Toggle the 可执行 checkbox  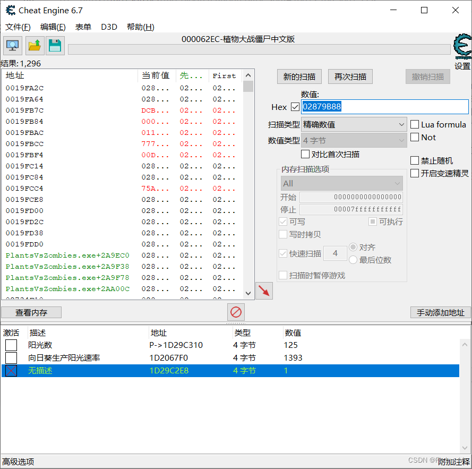point(372,221)
